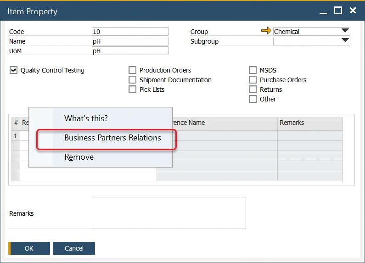This screenshot has height=263, width=365.
Task: Click Remove in the context menu
Action: (x=79, y=157)
